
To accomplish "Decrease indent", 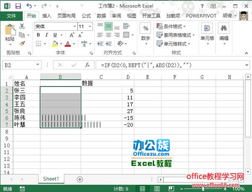I will pos(100,43).
